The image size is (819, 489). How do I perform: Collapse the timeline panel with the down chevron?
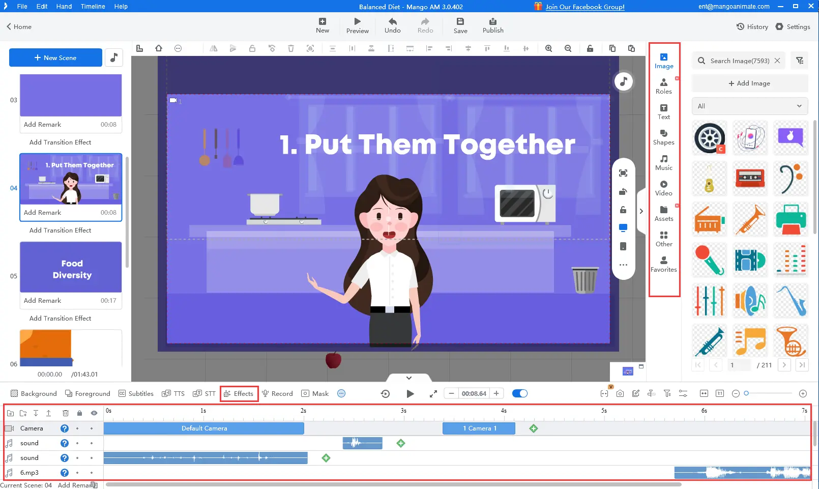(408, 378)
